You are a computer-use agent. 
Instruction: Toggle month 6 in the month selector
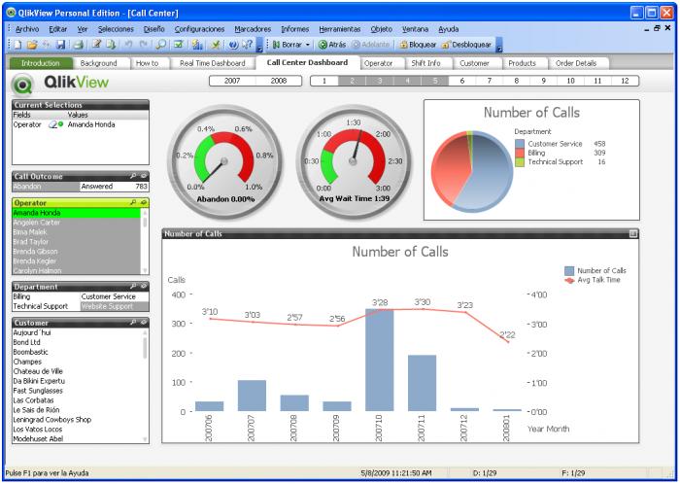461,81
